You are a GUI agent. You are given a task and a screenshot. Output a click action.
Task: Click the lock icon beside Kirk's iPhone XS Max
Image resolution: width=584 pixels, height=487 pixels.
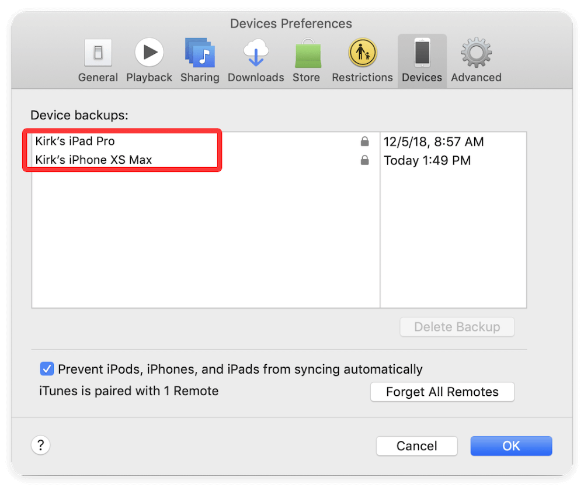[364, 160]
